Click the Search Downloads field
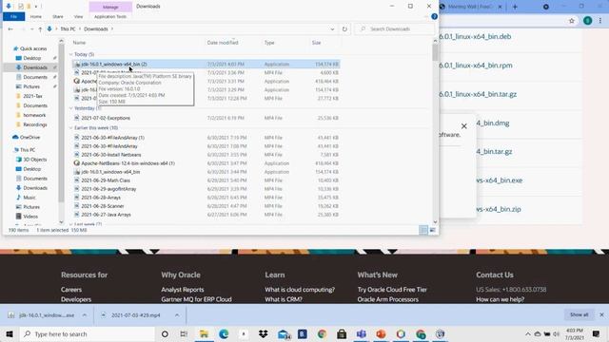This screenshot has height=342, width=609. point(394,29)
